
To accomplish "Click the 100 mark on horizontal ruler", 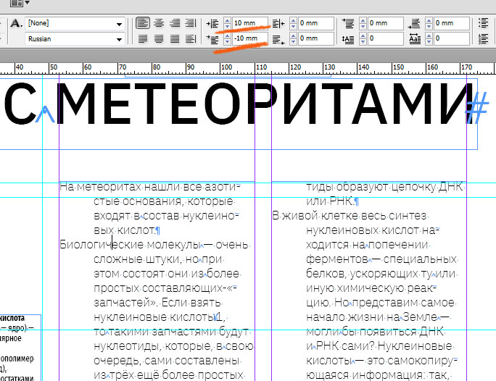I will pos(226,67).
